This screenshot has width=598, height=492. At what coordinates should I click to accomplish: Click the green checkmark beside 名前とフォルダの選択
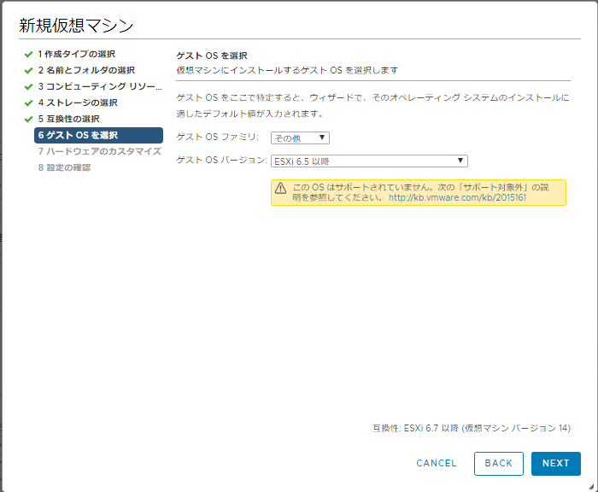28,71
